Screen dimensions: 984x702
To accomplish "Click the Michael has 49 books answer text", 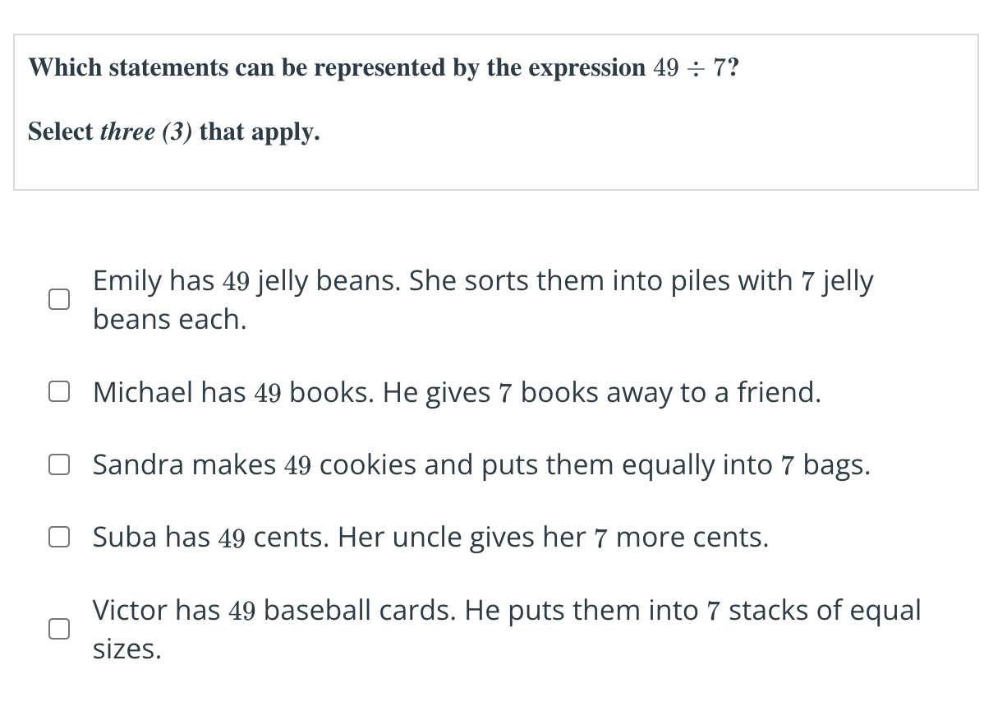I will pyautogui.click(x=457, y=393).
